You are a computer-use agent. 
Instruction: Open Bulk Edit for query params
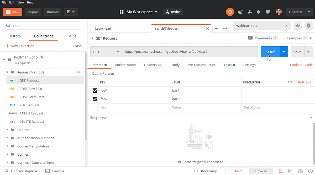pos(304,82)
